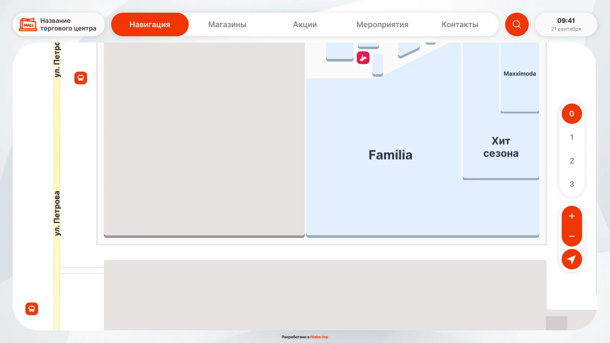Zoom in the map with the plus button
610x343 pixels.
[x=571, y=216]
